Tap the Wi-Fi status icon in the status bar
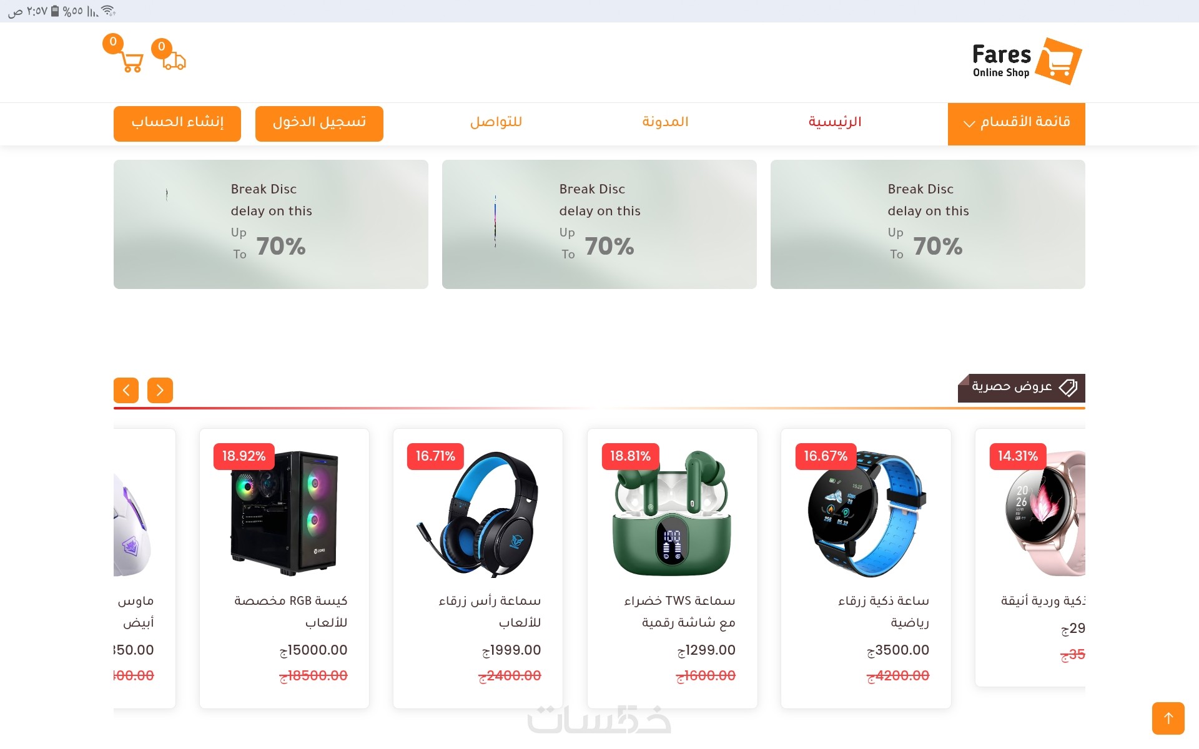The image size is (1199, 749). 109,11
